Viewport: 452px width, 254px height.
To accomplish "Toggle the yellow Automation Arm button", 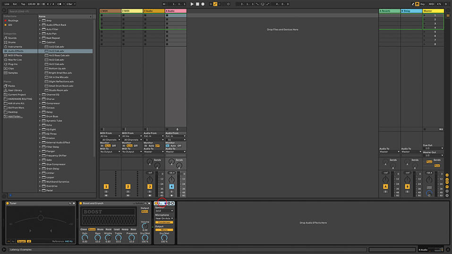I will click(x=215, y=4).
